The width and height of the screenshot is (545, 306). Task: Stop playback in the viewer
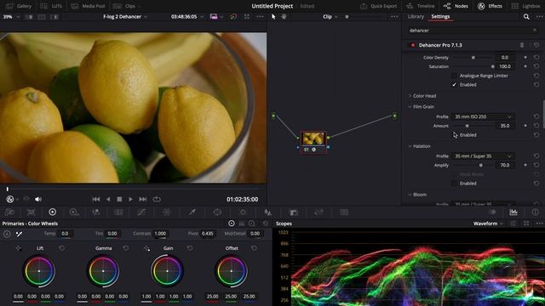[x=119, y=199]
